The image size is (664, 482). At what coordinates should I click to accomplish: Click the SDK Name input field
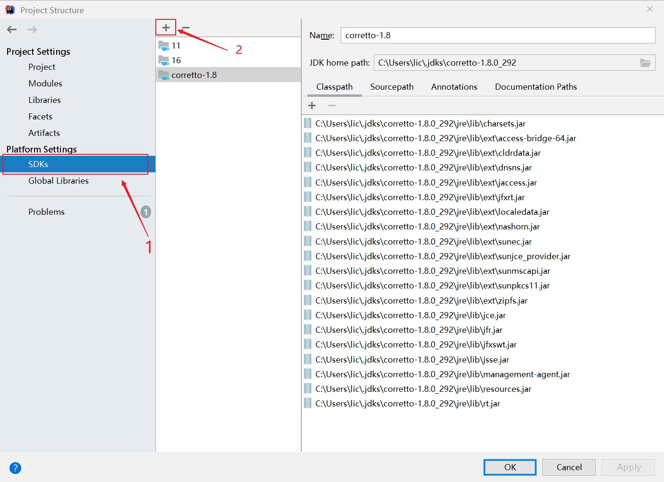click(x=498, y=35)
